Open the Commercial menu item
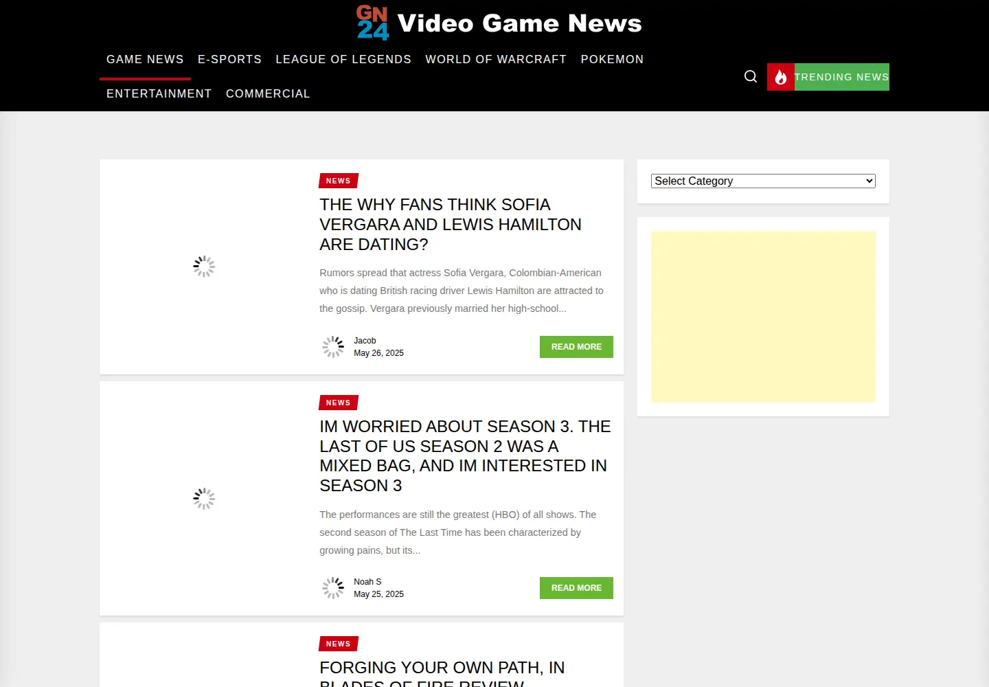Screen dimensions: 989x687 click(268, 93)
